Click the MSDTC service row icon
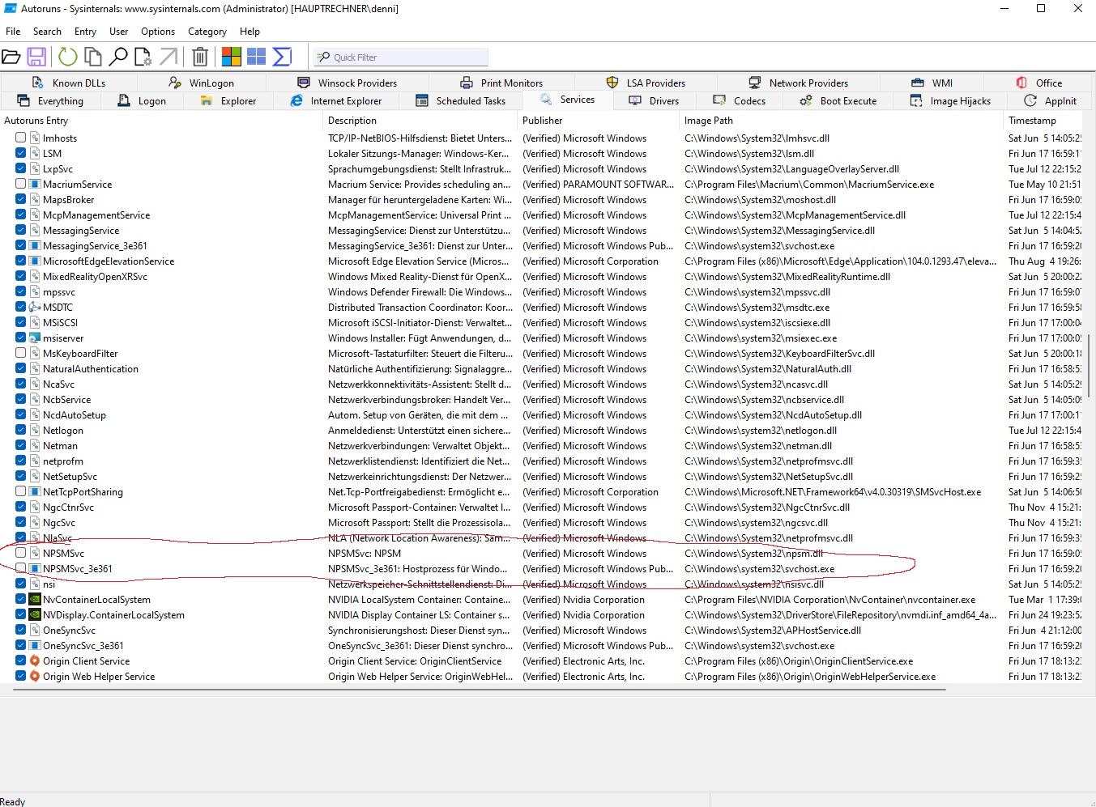This screenshot has width=1096, height=807. [x=35, y=308]
